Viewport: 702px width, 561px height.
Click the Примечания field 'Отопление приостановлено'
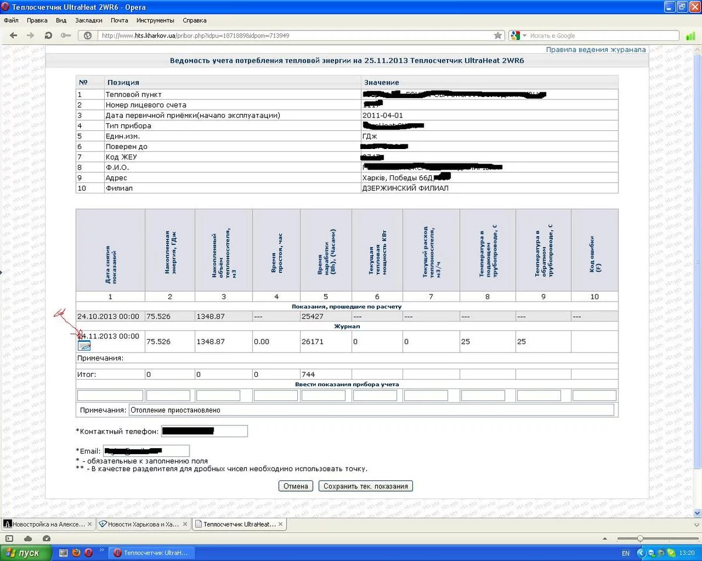pos(371,410)
